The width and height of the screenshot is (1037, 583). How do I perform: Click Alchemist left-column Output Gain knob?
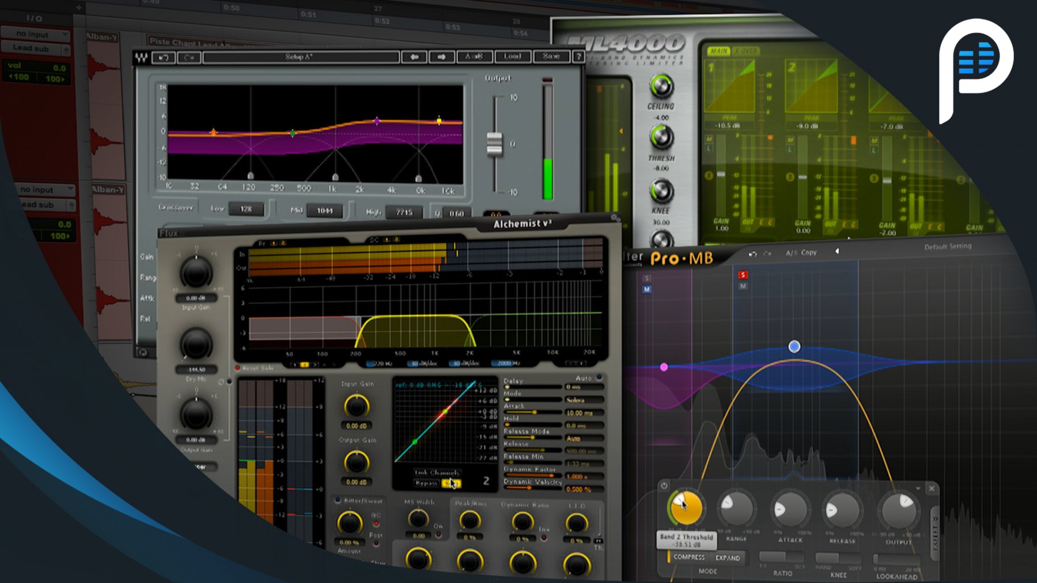[196, 415]
